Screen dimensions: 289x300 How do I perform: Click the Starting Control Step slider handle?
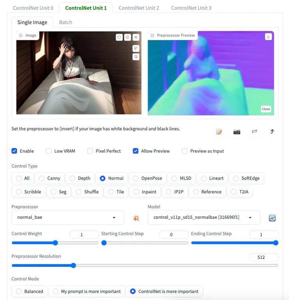click(104, 243)
